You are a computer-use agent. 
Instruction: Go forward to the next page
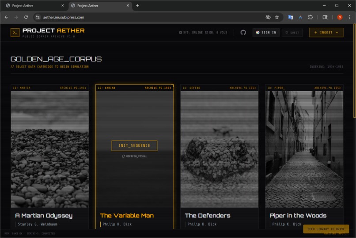tap(16, 17)
